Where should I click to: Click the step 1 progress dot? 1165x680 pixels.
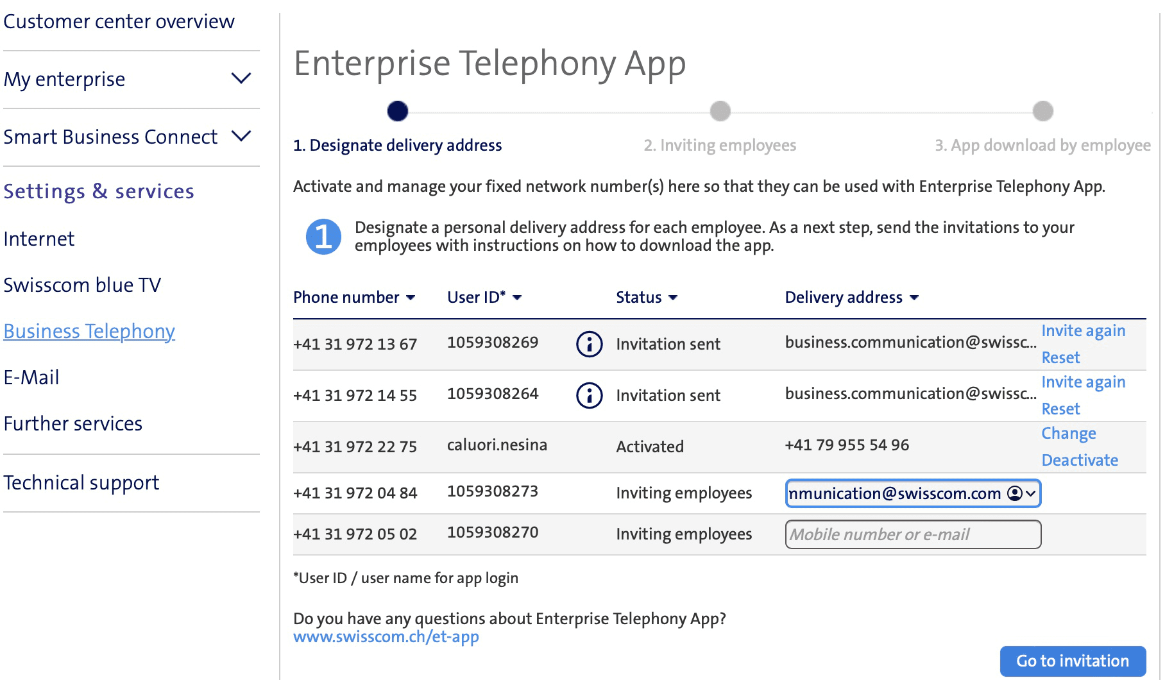(398, 111)
